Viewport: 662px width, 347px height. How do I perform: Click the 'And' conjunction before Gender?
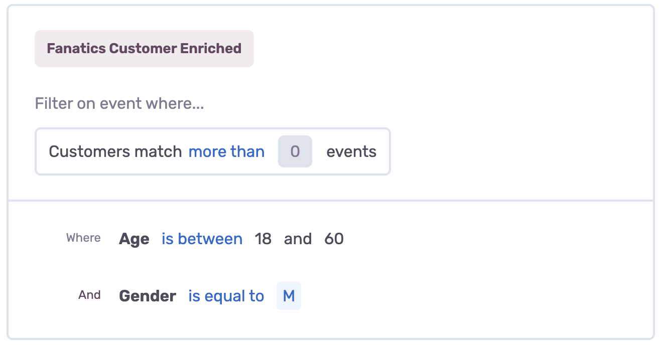[89, 295]
